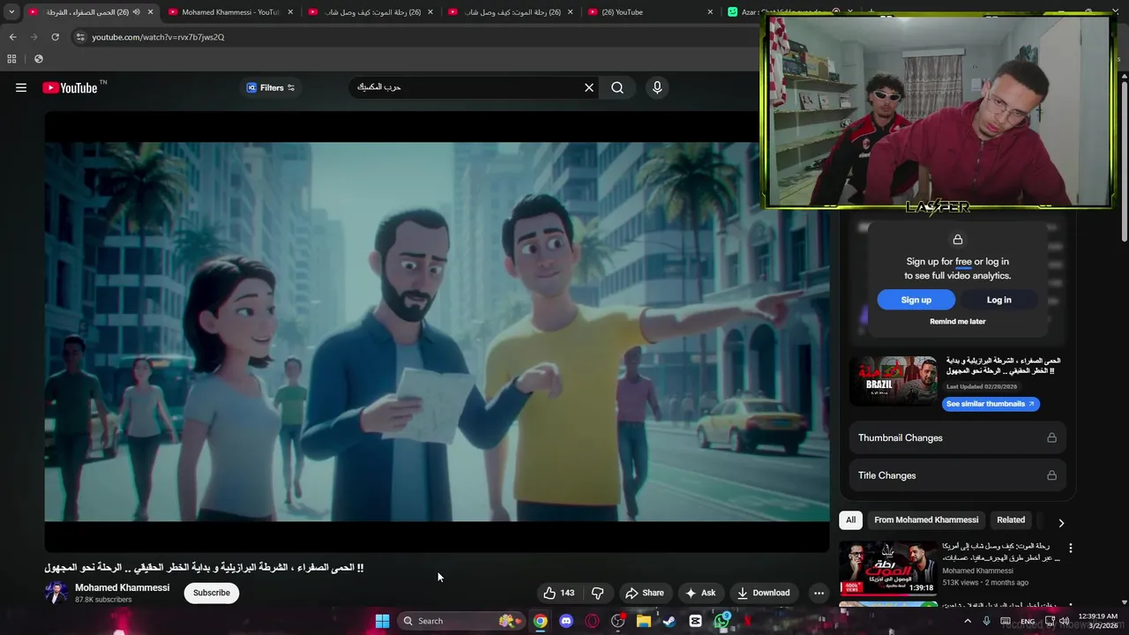This screenshot has height=635, width=1129.
Task: Expand the locked Thumbnail Changes section
Action: point(957,437)
